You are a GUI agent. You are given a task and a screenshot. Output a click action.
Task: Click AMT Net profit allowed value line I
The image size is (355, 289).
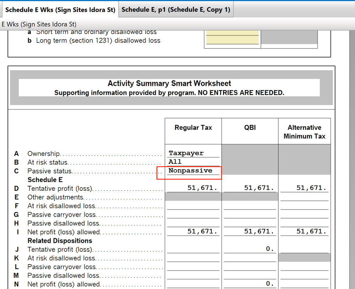point(304,232)
